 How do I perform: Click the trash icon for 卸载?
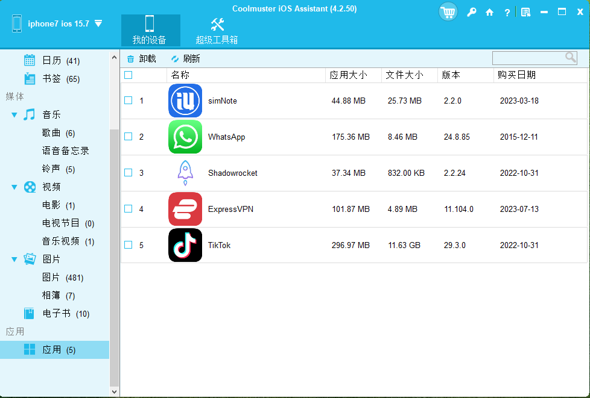click(x=130, y=59)
